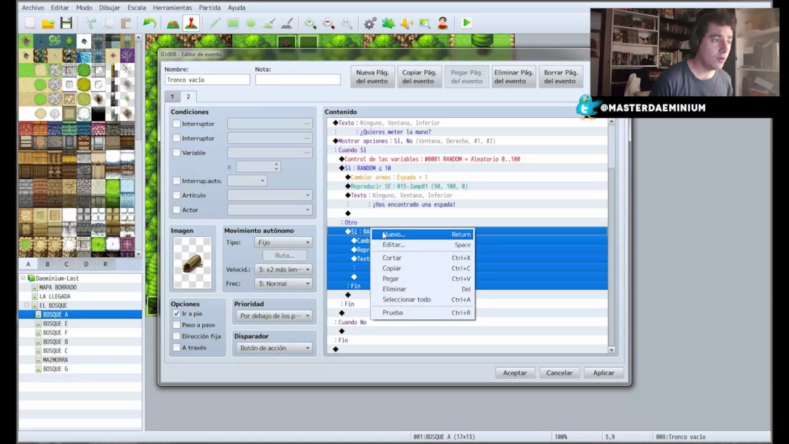Click the Borrar Pág. del evento button

[560, 77]
